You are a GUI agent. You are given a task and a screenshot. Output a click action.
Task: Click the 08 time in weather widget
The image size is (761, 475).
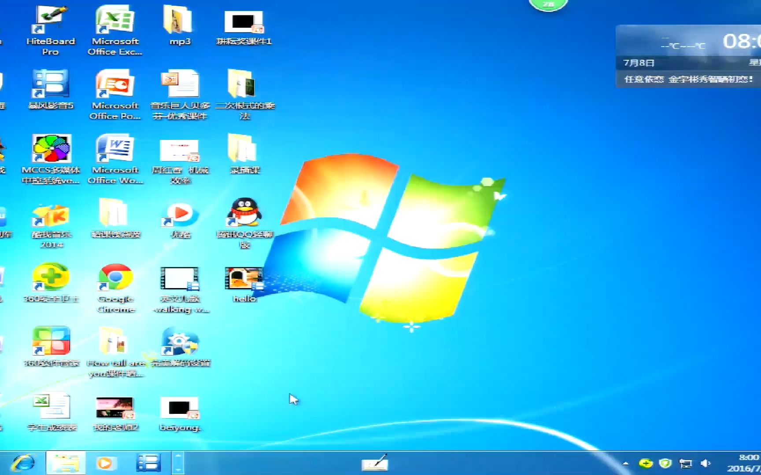pos(742,41)
